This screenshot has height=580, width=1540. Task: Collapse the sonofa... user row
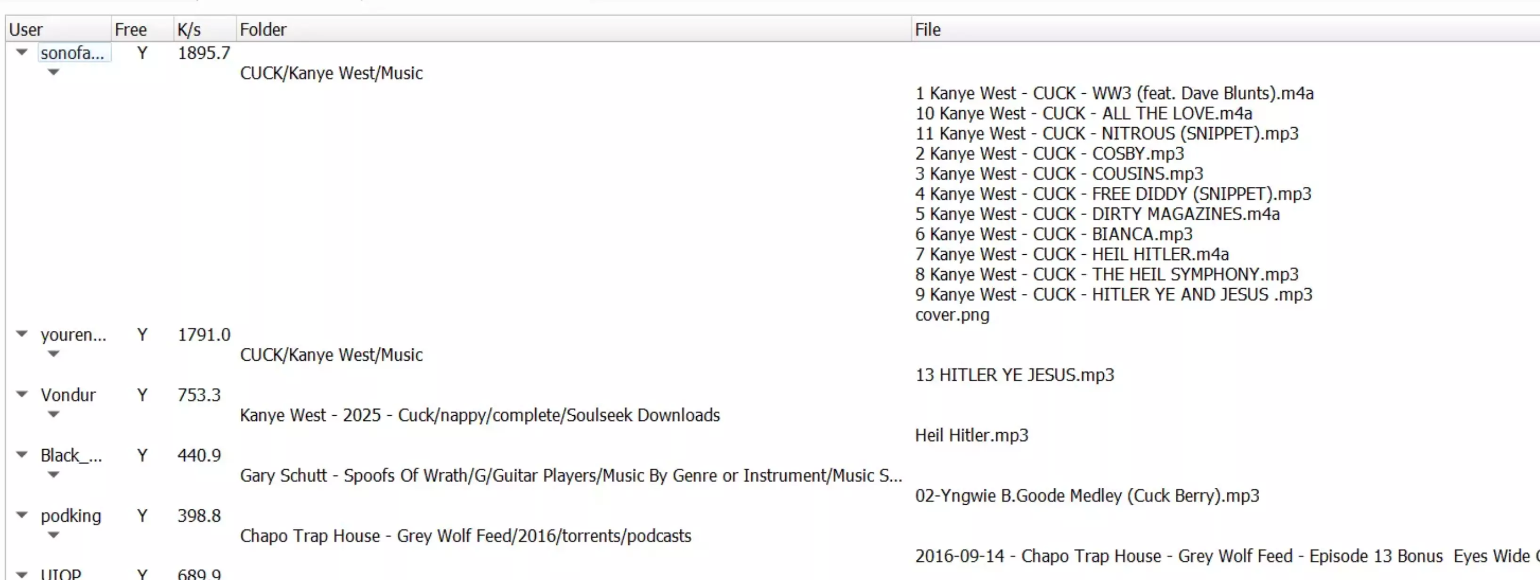click(22, 53)
